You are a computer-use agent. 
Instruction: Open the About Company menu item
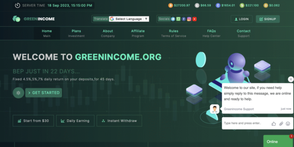pos(108,33)
